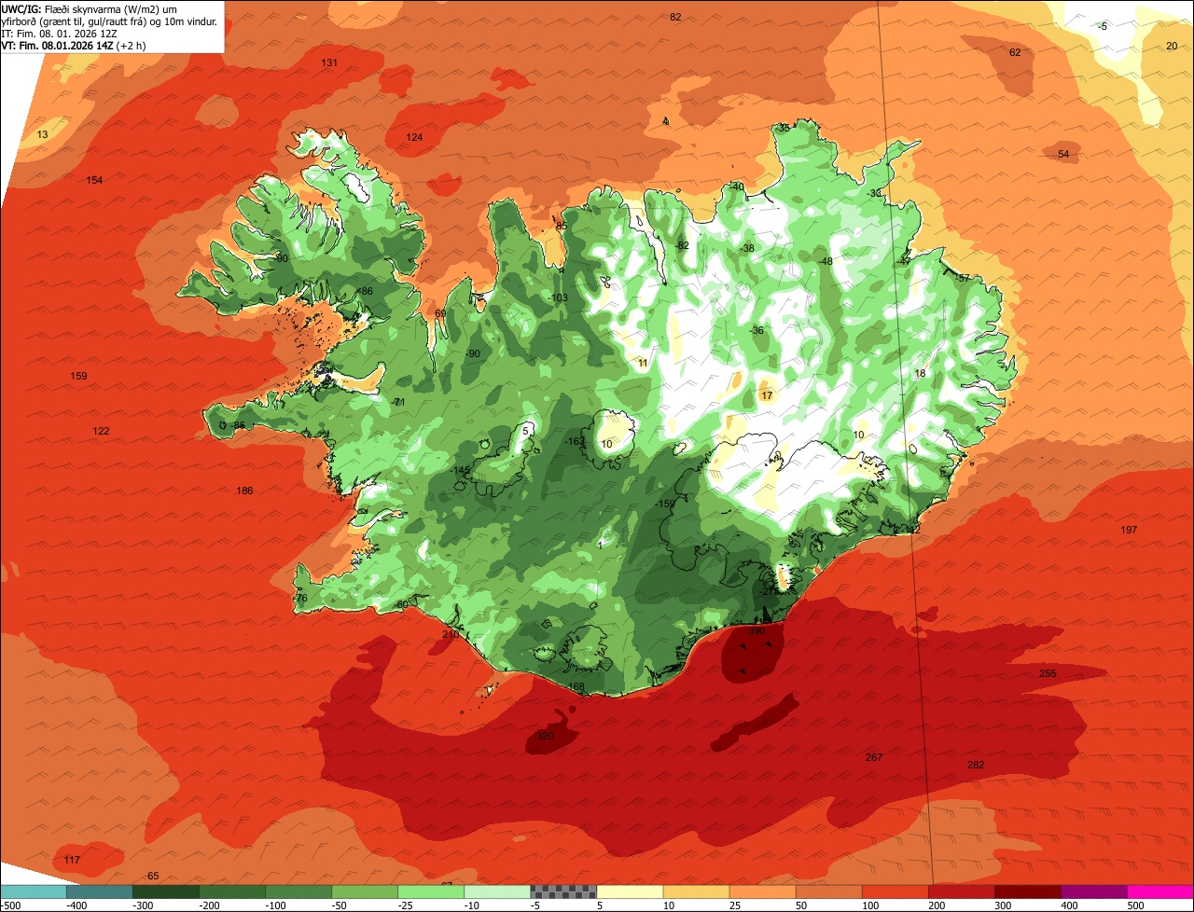This screenshot has width=1194, height=912.
Task: Click the legend swatch between 25 and 50
Action: (761, 891)
